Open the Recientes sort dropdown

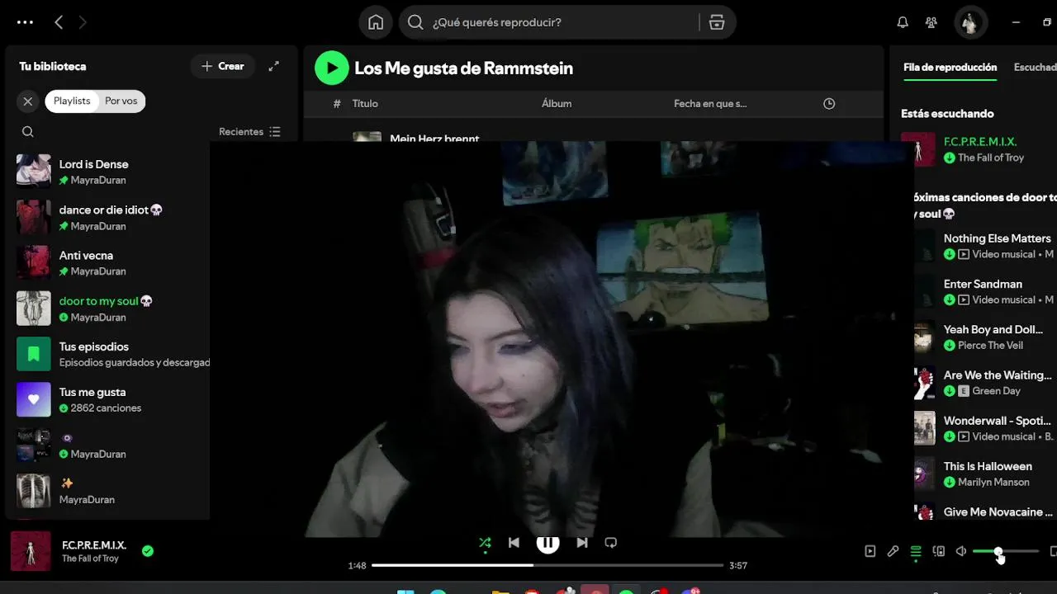point(249,132)
